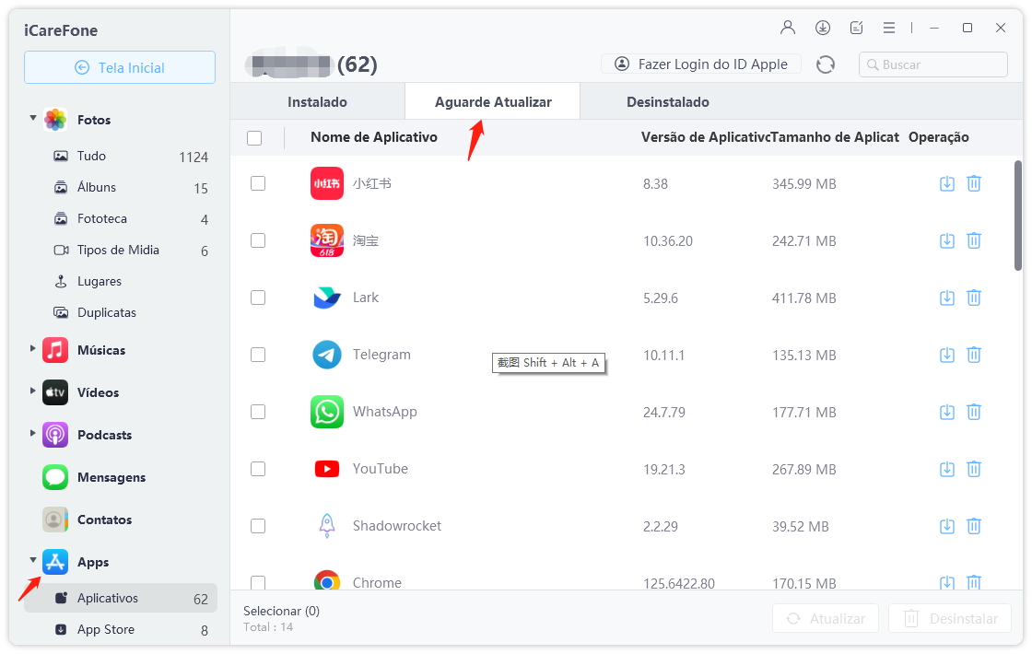Open the Instalado tab
The width and height of the screenshot is (1032, 654).
tap(317, 101)
